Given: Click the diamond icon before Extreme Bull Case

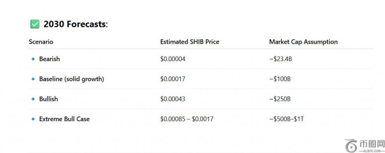Looking at the screenshot, I should [33, 119].
